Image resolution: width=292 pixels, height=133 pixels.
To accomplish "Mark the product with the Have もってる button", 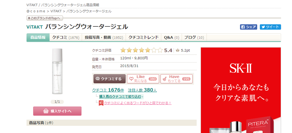I will coord(176,79).
